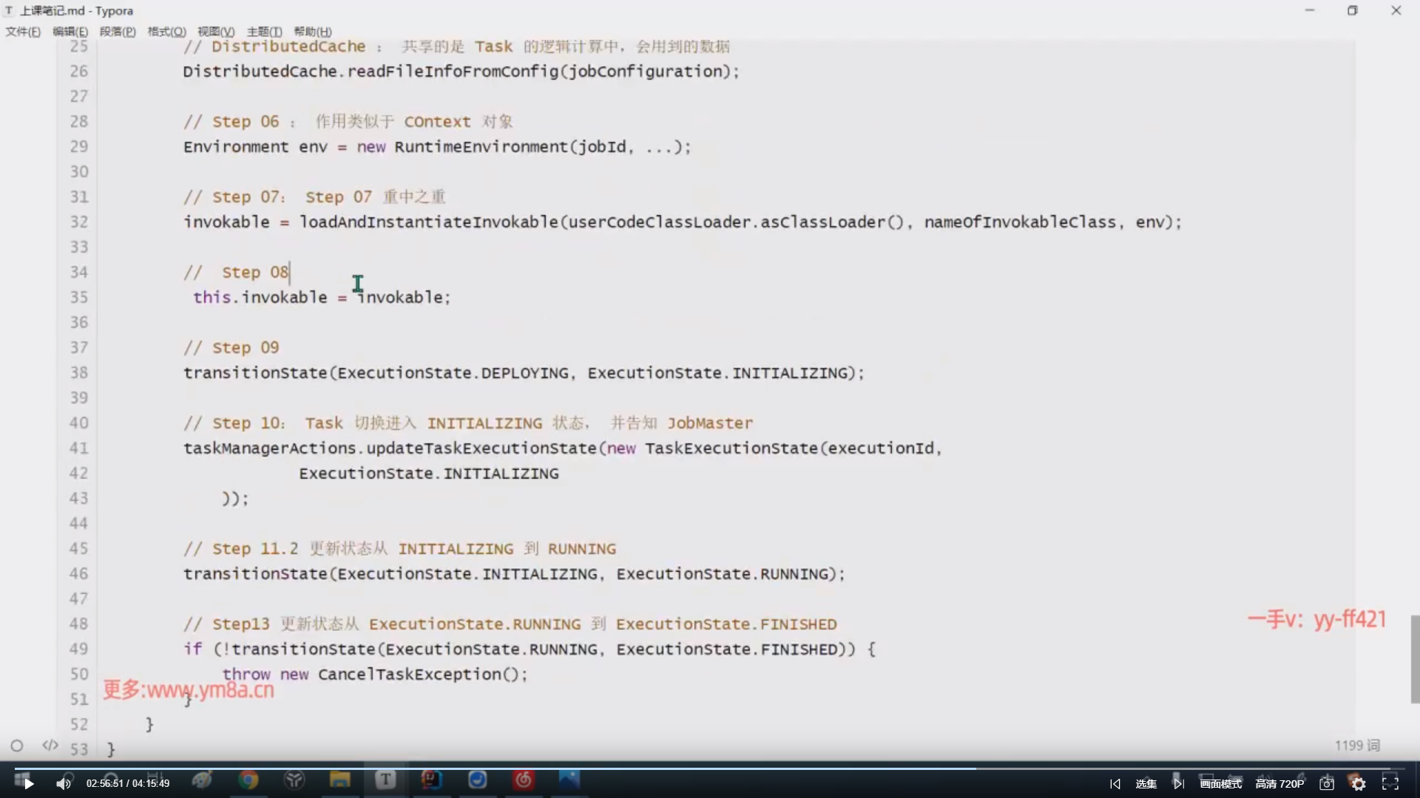This screenshot has height=798, width=1420.
Task: Open the 选集 episode list
Action: click(x=1146, y=784)
